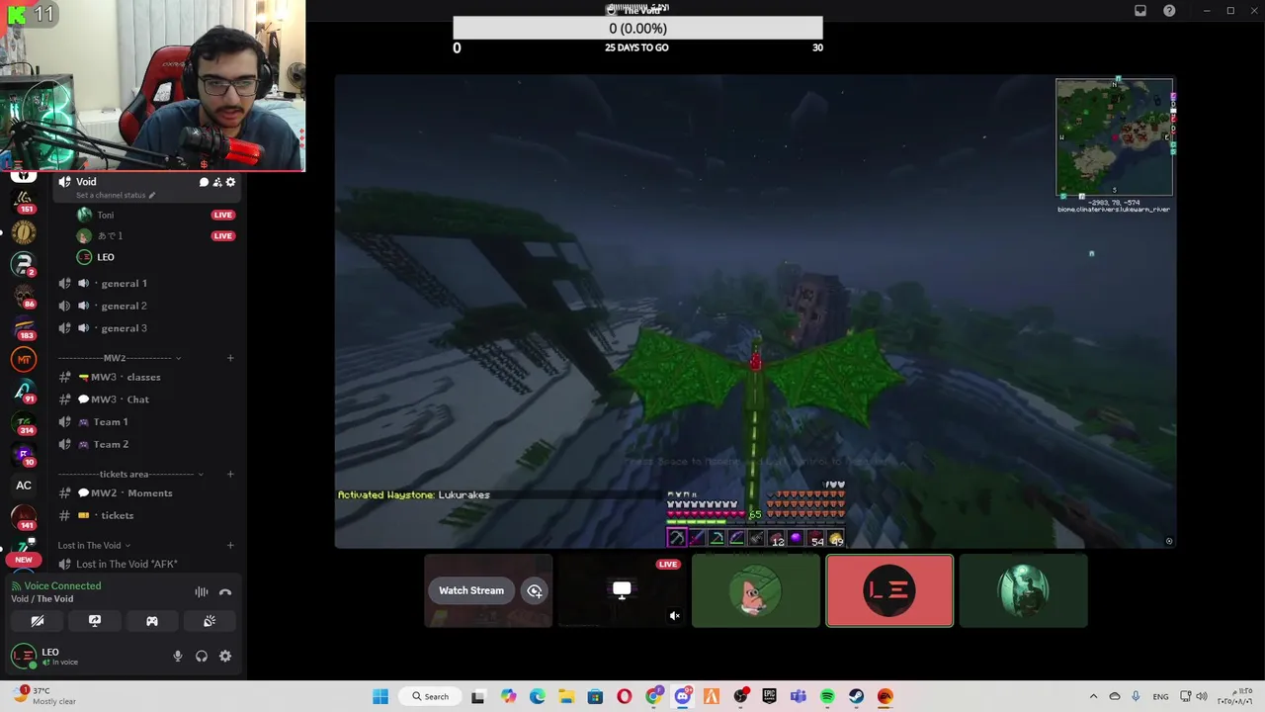Click the taskbar Search box
Viewport: 1265px width, 712px height.
coord(431,696)
